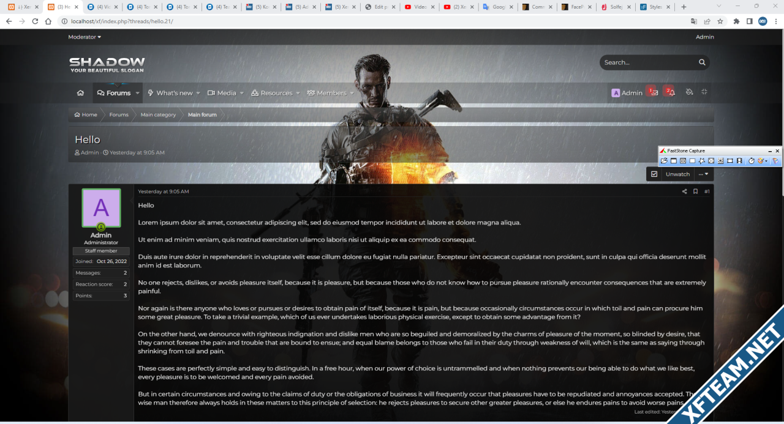Click FastStone Settings icon at toolbar end

click(775, 161)
